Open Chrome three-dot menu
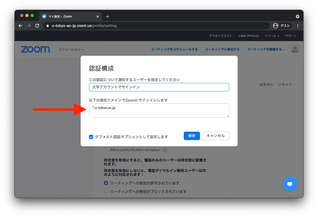This screenshot has height=217, width=318. point(298,26)
